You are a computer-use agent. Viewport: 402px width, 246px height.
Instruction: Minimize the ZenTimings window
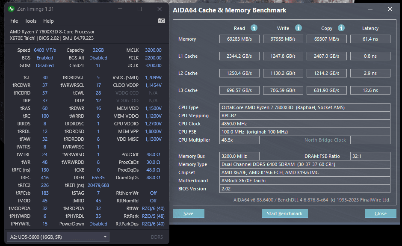[120, 9]
